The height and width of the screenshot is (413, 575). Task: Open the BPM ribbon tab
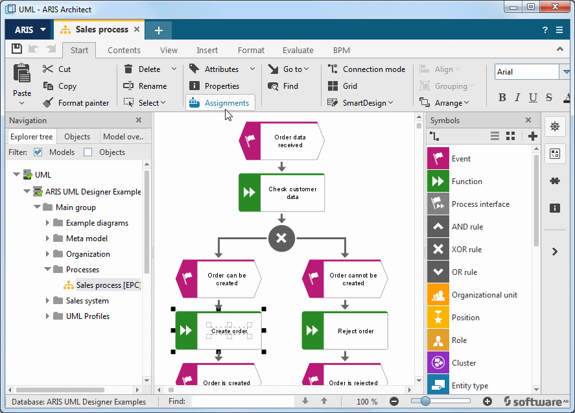click(x=342, y=51)
